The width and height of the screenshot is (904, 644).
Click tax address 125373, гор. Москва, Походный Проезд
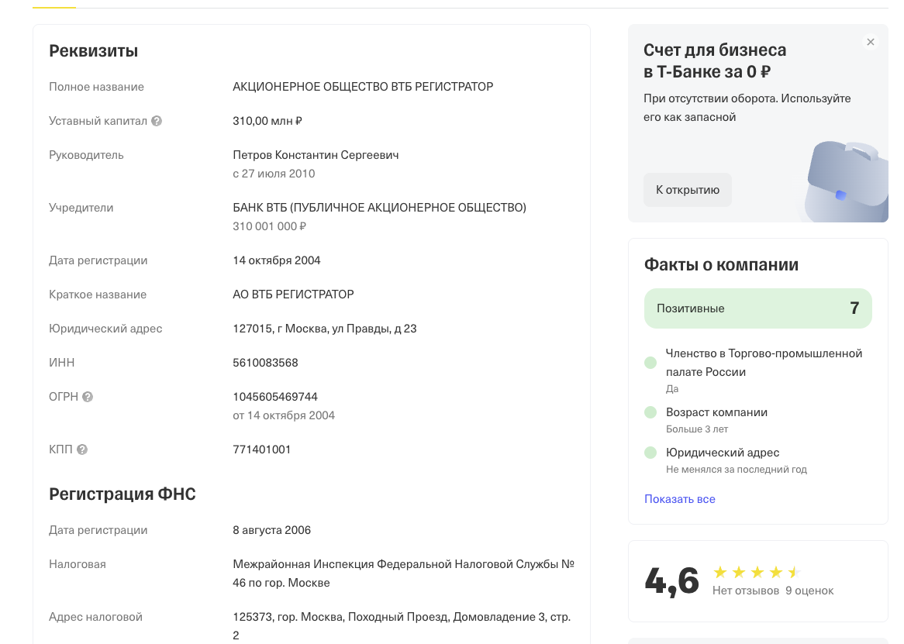402,625
